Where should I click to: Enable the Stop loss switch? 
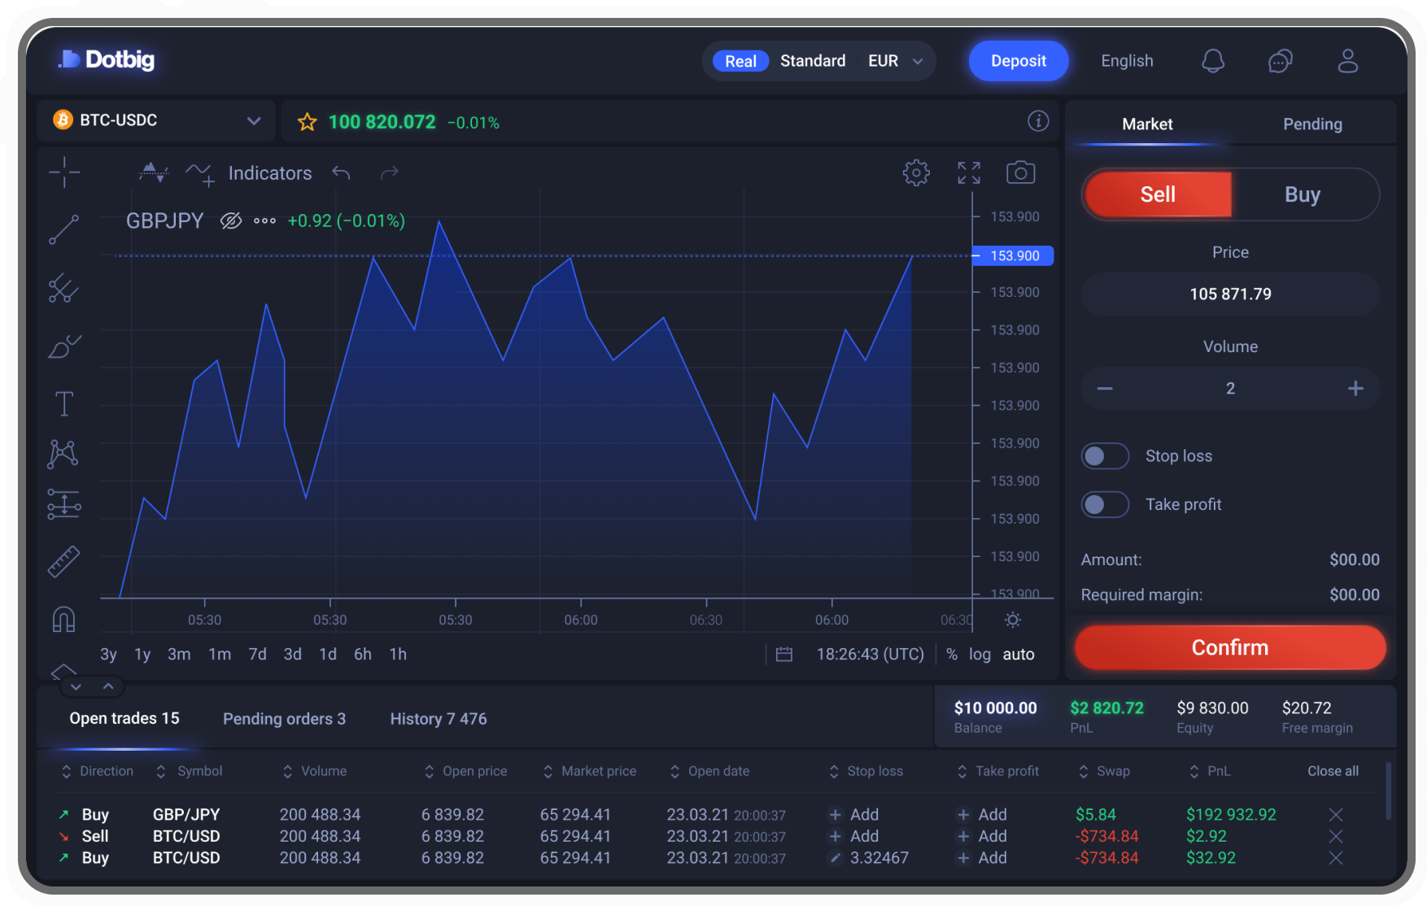click(1105, 456)
